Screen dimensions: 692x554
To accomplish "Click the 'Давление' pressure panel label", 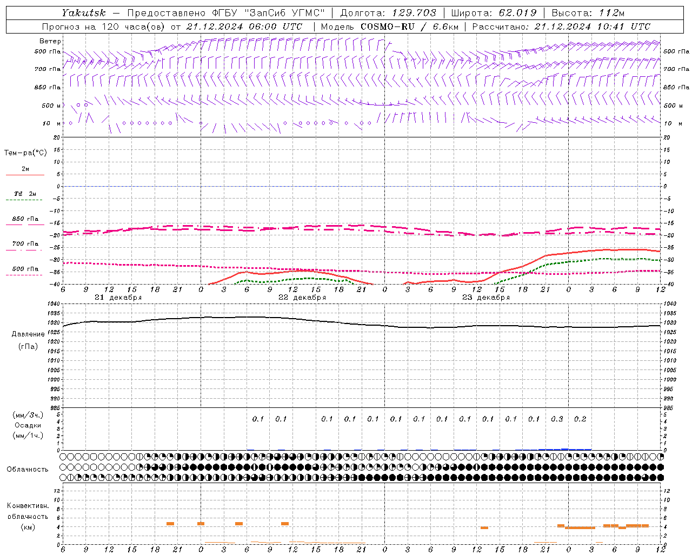I will (x=28, y=334).
